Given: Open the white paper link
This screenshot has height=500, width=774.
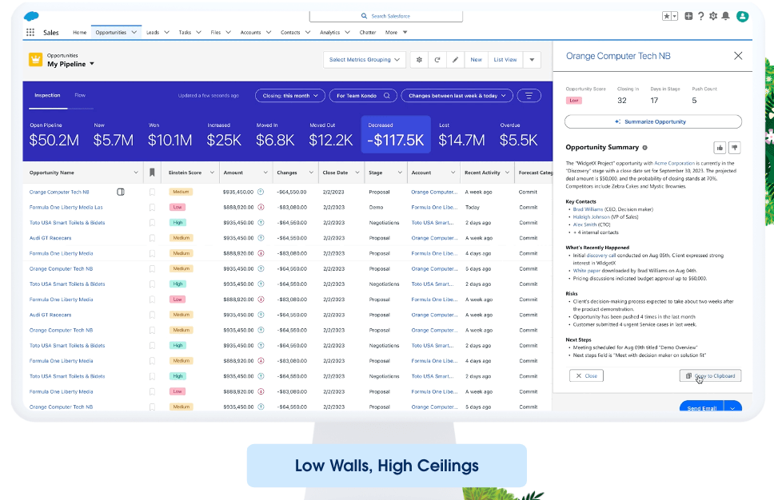Looking at the screenshot, I should (586, 270).
